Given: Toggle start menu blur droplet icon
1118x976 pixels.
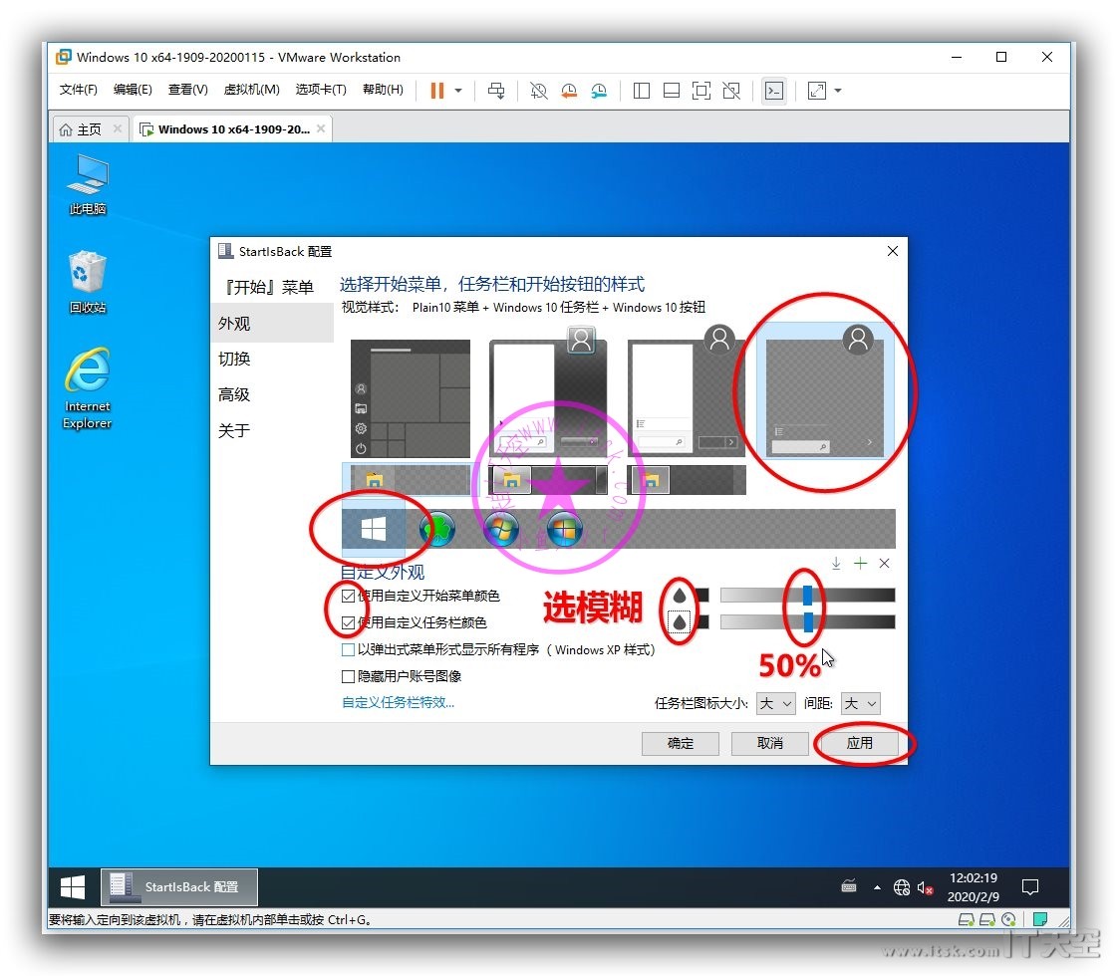Looking at the screenshot, I should click(680, 596).
